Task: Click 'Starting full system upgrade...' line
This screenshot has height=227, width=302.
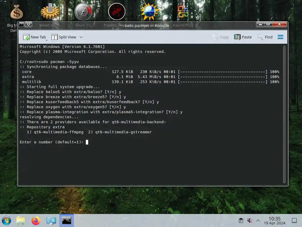Action: (x=60, y=87)
